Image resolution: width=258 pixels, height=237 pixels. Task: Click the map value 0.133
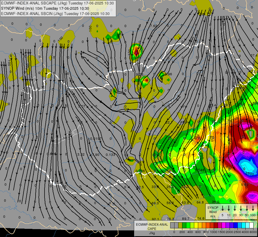pyautogui.click(x=110, y=155)
